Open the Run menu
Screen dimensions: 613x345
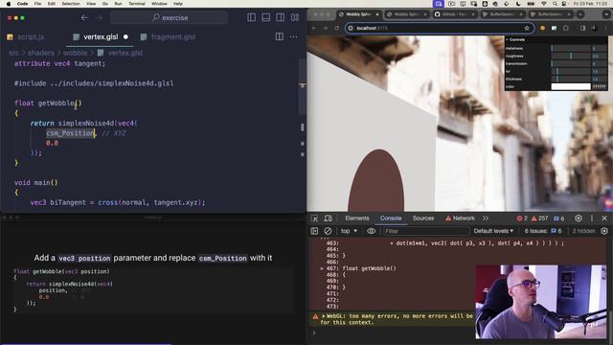pyautogui.click(x=118, y=4)
